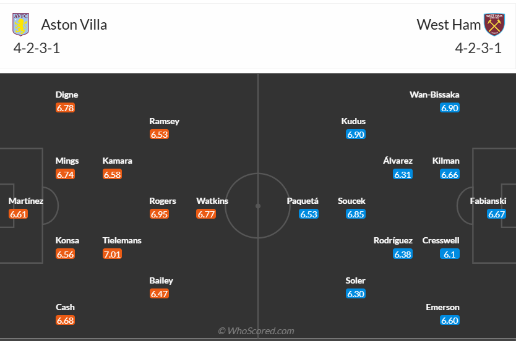Open the Aston Villa team link
The height and width of the screenshot is (341, 516).
[74, 25]
